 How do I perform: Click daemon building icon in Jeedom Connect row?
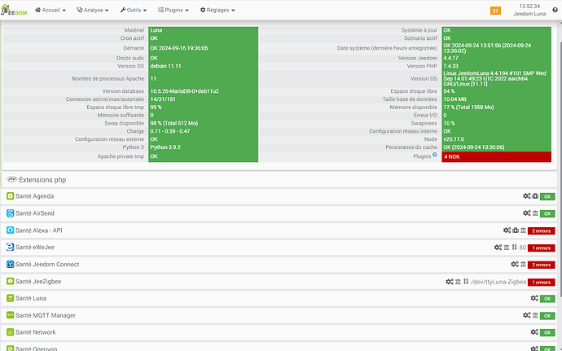click(523, 264)
